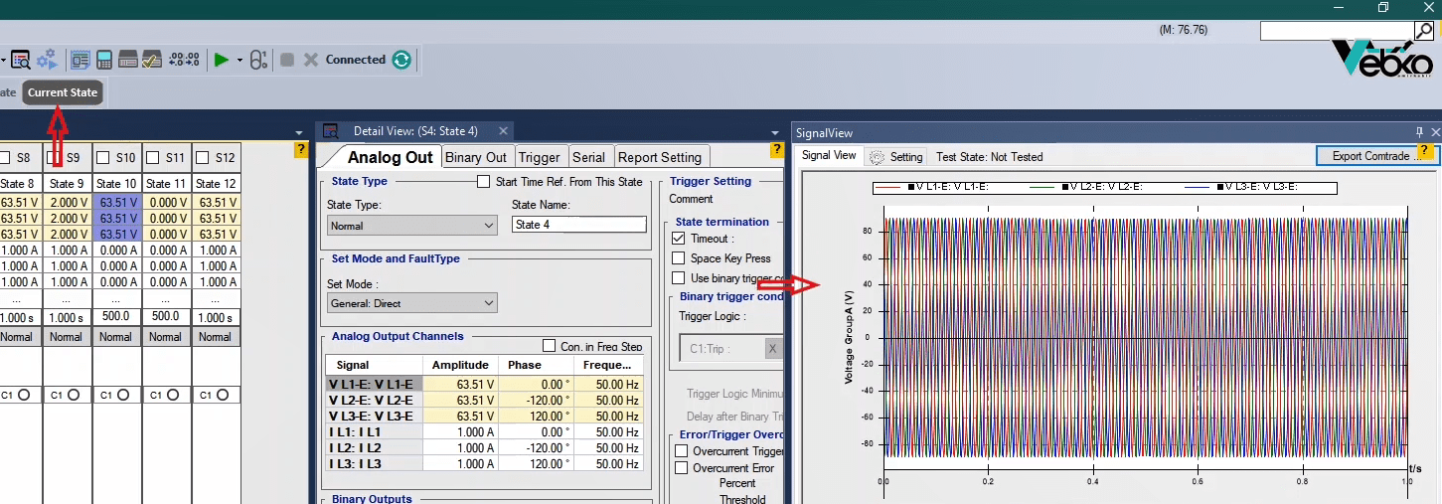Click the teal connection refresh icon
Viewport: 1442px width, 504px height.
[x=401, y=60]
